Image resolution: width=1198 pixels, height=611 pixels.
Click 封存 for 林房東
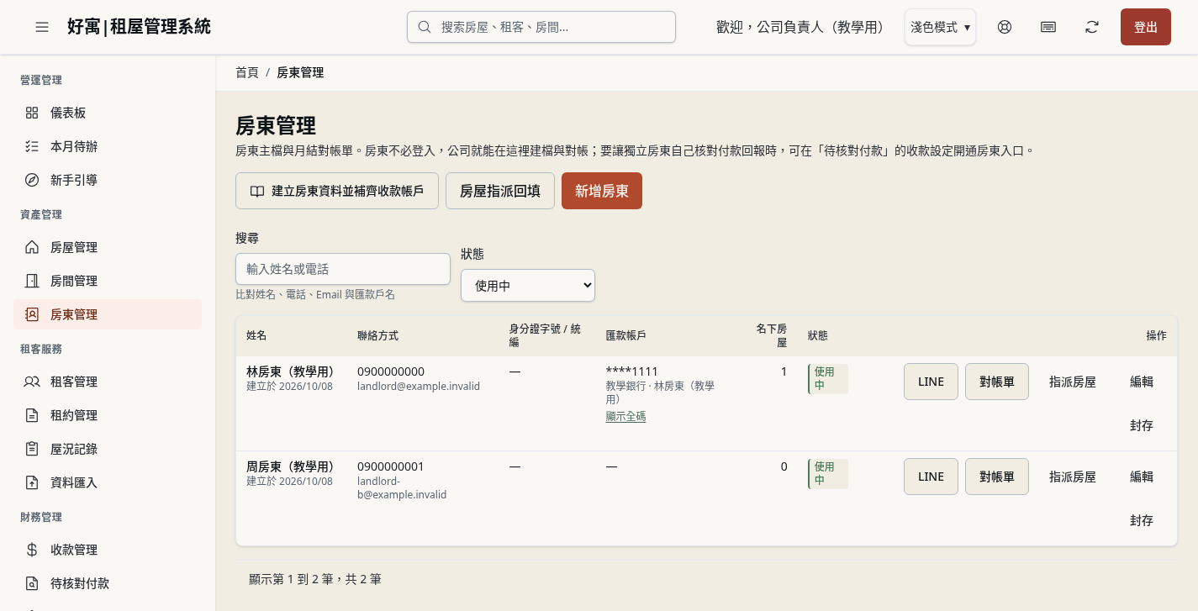[1142, 425]
